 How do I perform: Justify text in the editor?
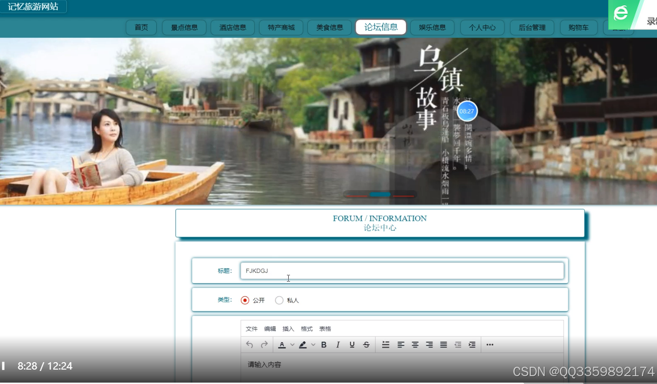click(444, 344)
